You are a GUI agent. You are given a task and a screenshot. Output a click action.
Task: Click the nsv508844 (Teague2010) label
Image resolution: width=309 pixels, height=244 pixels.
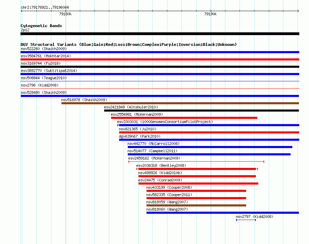(x=44, y=78)
